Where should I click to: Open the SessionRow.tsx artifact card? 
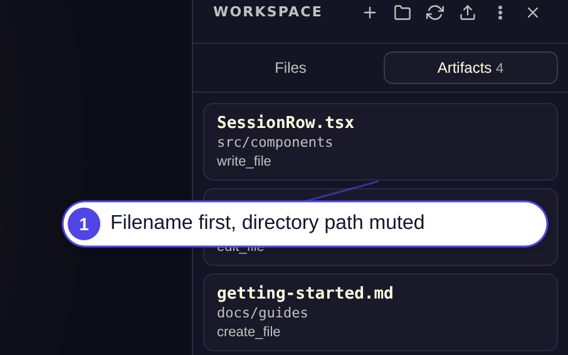click(381, 142)
